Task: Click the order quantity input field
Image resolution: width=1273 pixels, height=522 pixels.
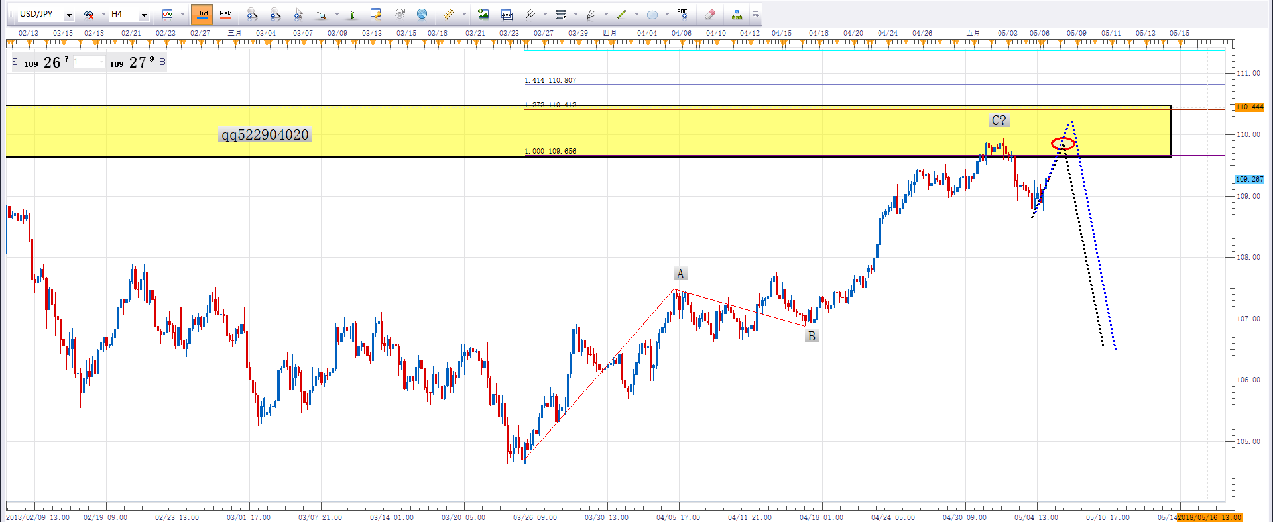Action: click(89, 62)
